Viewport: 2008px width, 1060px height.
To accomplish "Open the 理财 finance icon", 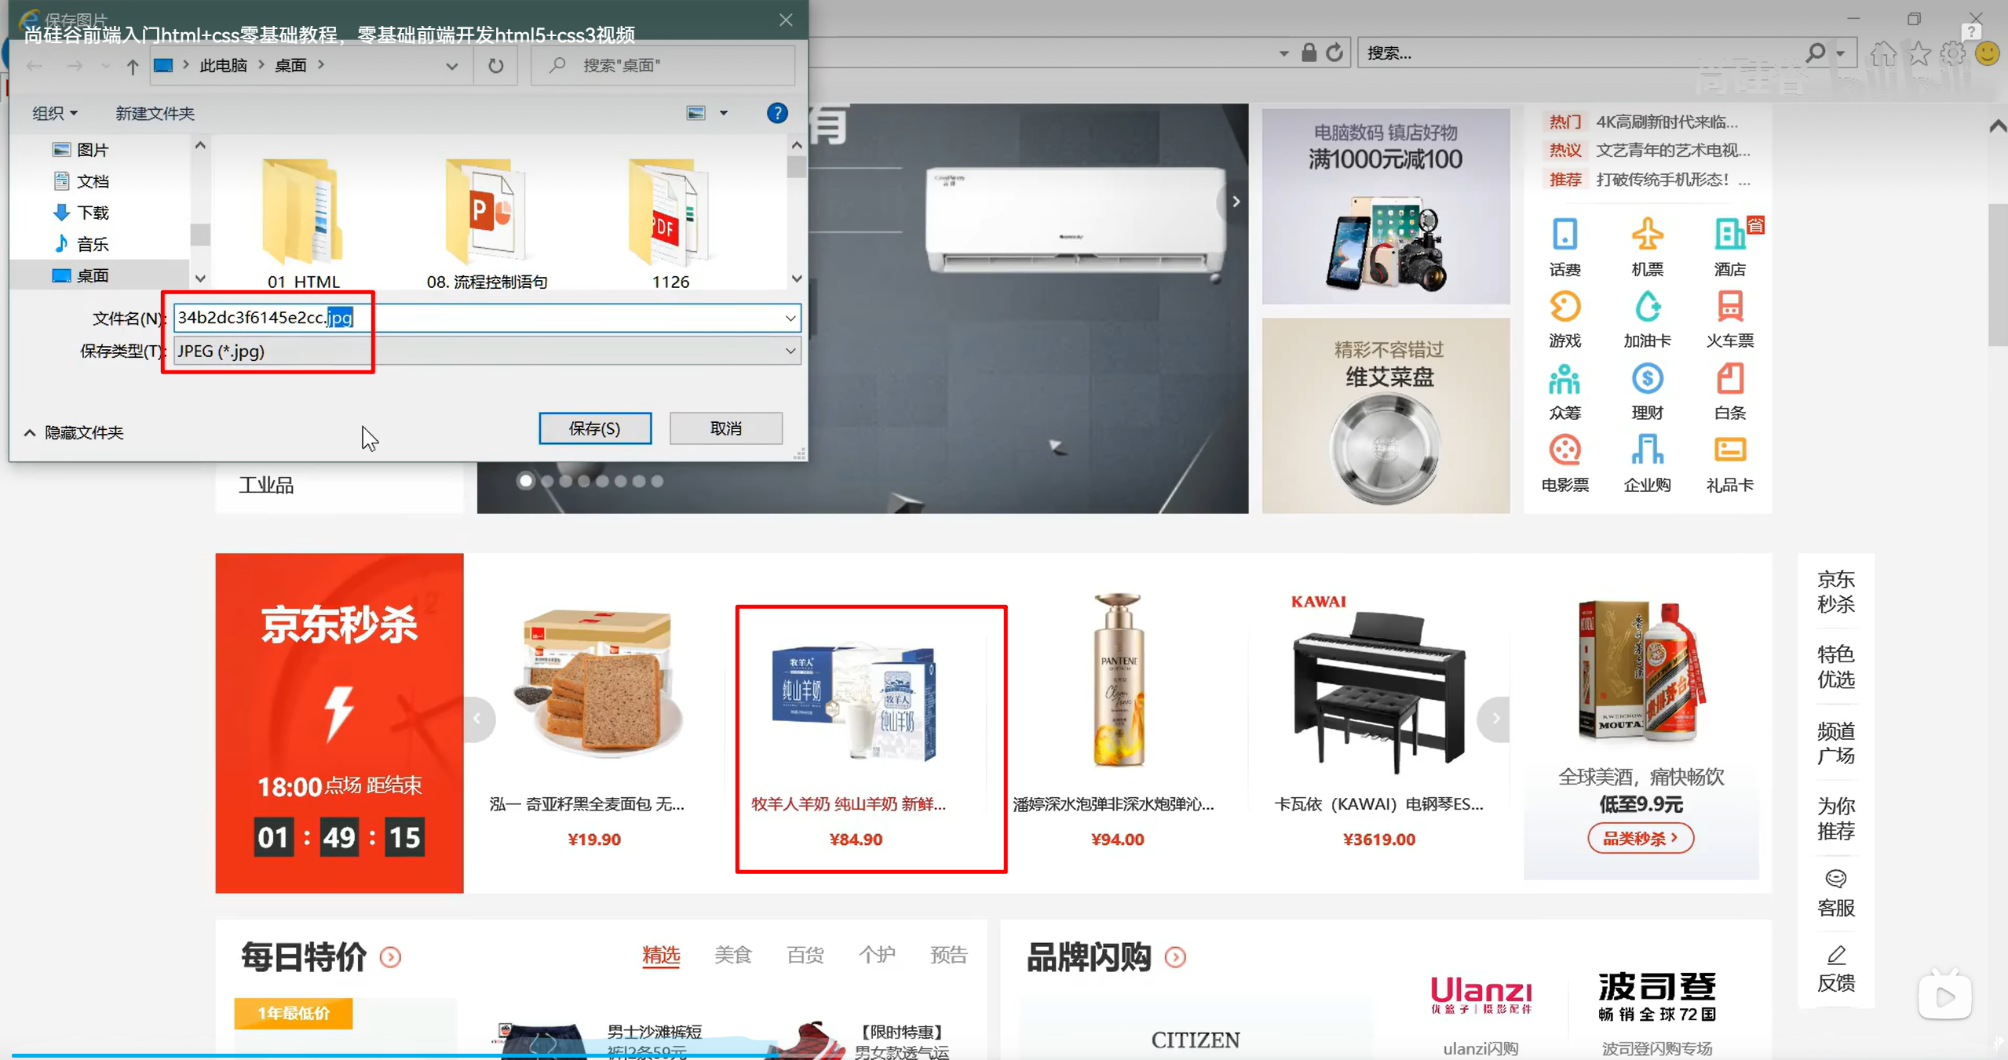I will 1647,379.
